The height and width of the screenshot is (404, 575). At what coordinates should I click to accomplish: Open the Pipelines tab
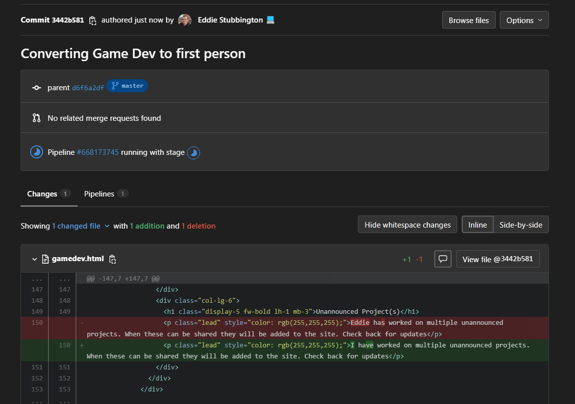pos(106,194)
